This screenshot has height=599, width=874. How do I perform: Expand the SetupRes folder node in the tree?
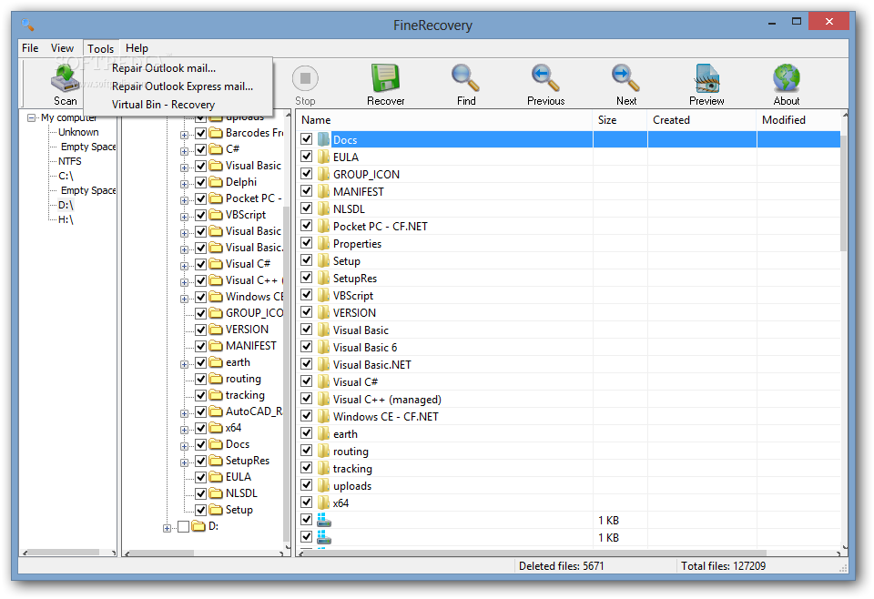[x=184, y=462]
